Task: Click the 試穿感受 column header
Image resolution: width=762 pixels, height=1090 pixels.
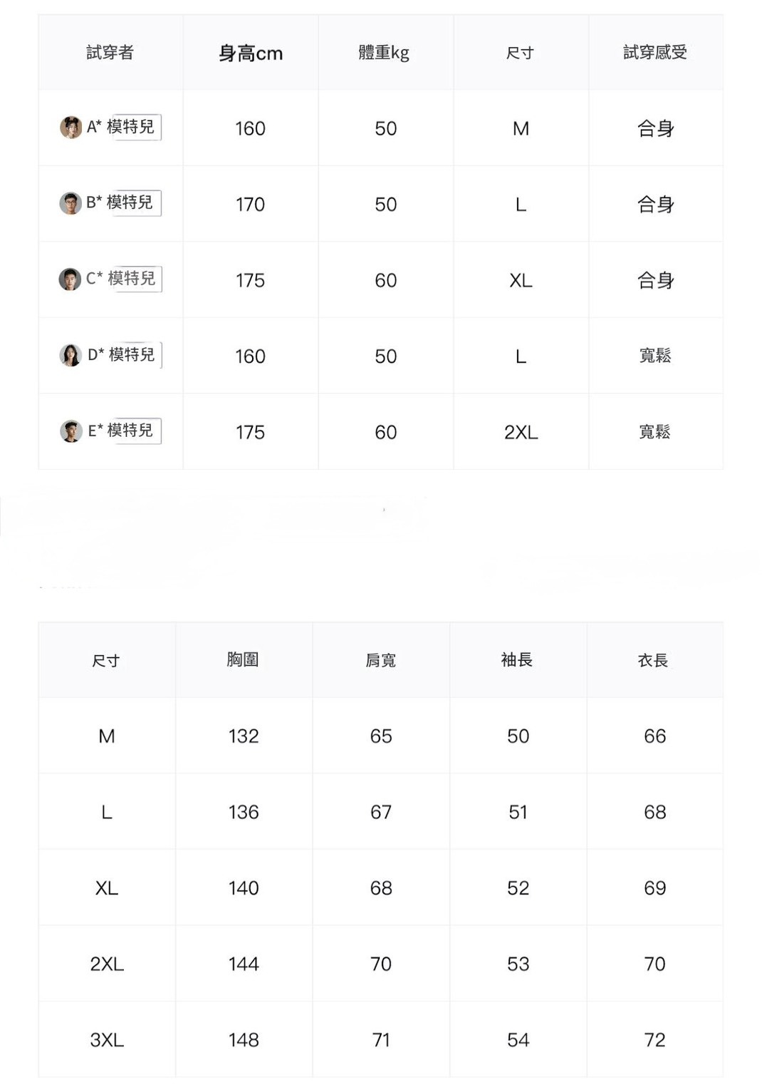Action: tap(655, 53)
